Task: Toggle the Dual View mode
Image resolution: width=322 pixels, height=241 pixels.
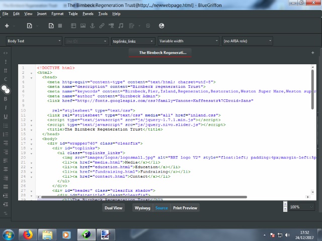Action: [113, 208]
